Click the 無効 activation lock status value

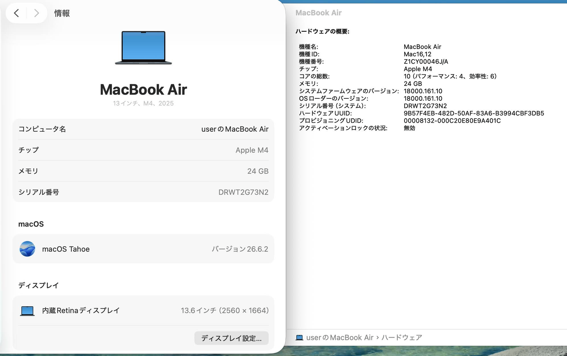[409, 128]
